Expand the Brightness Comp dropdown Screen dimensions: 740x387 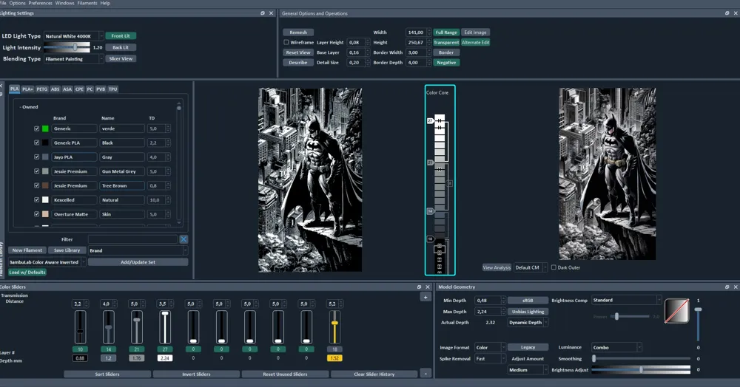click(626, 300)
